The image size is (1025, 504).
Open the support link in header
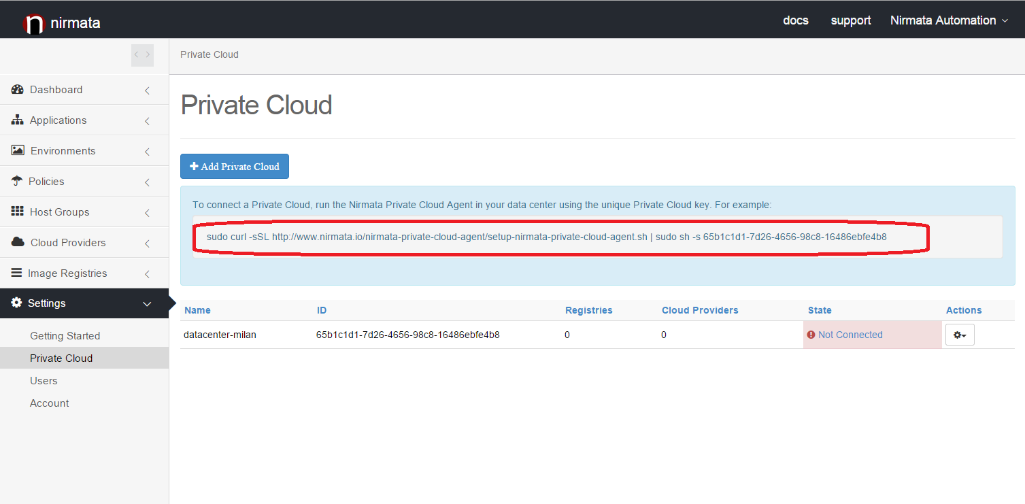click(851, 20)
